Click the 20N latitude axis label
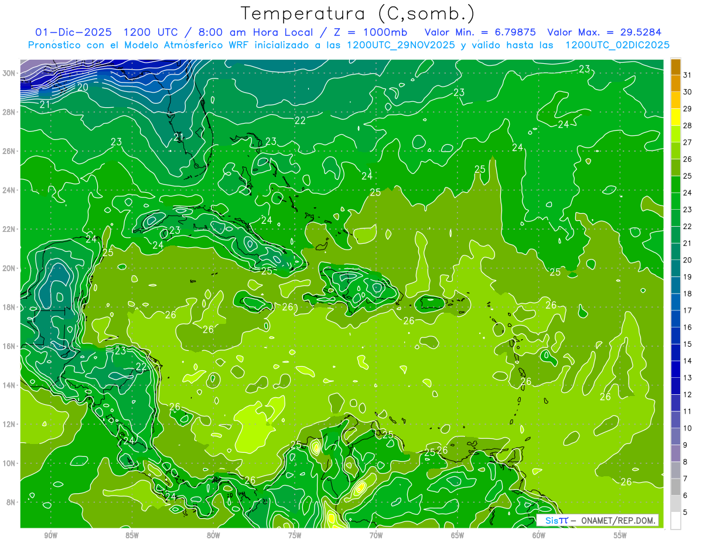703x543 pixels. coord(9,268)
